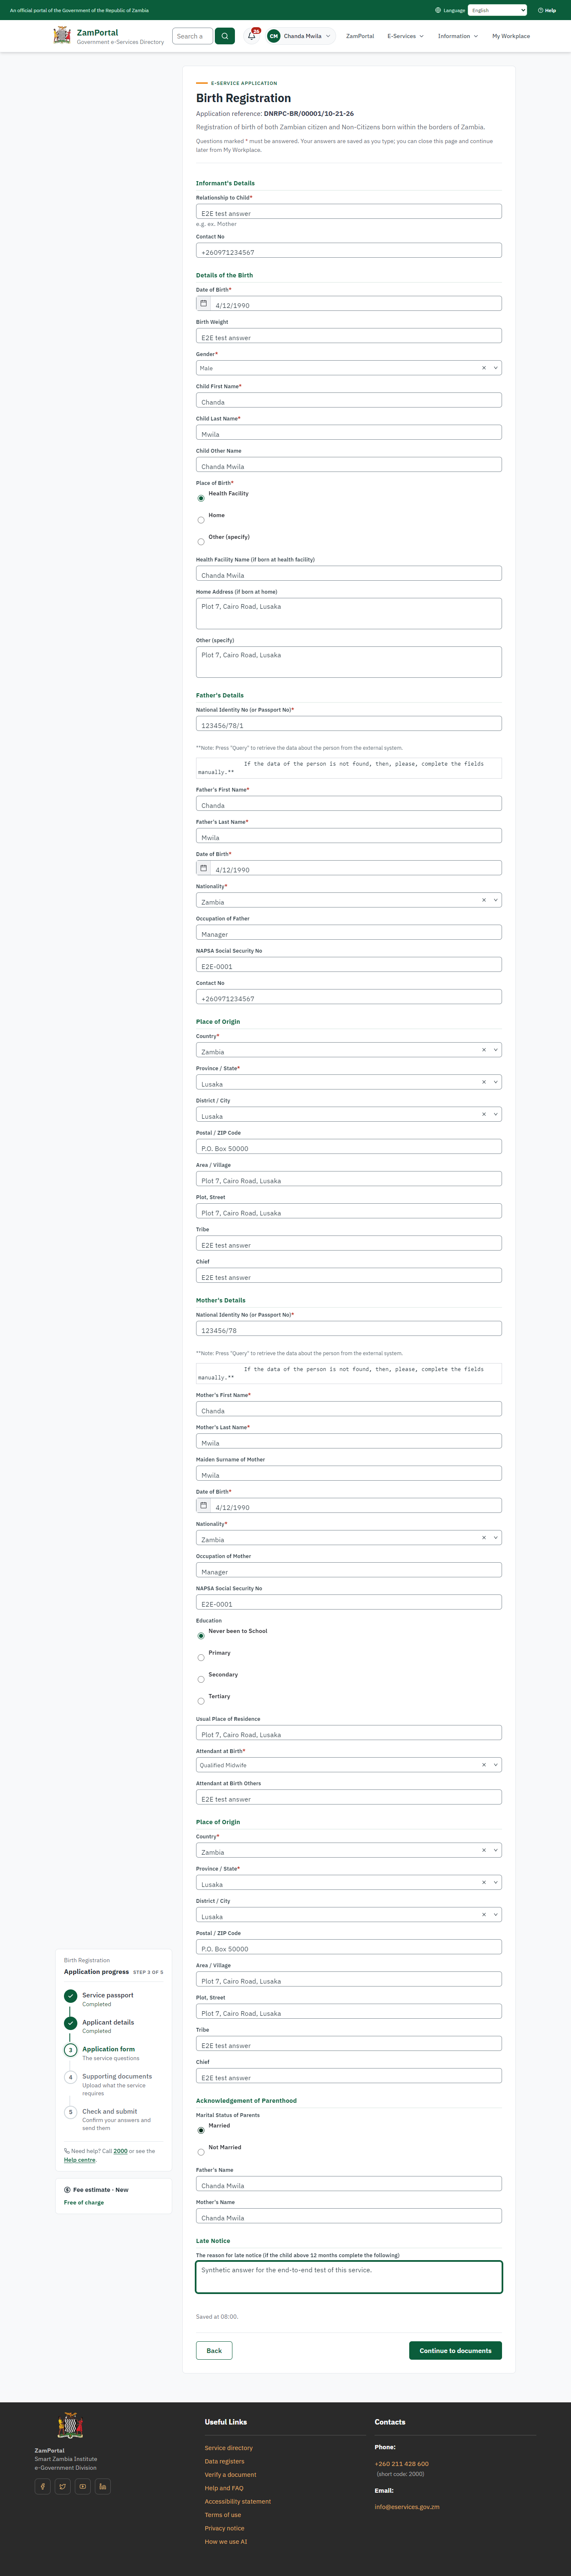This screenshot has width=571, height=2576.
Task: Select Primary education for the mother
Action: [x=201, y=1658]
